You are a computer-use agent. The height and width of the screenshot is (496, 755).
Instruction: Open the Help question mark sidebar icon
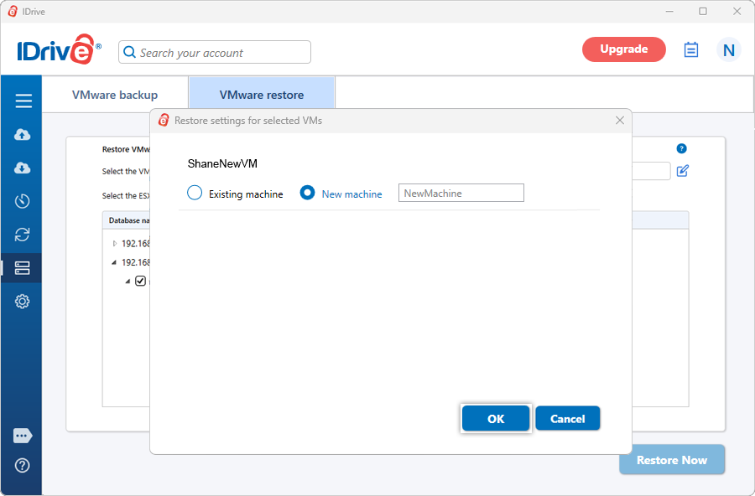[22, 465]
